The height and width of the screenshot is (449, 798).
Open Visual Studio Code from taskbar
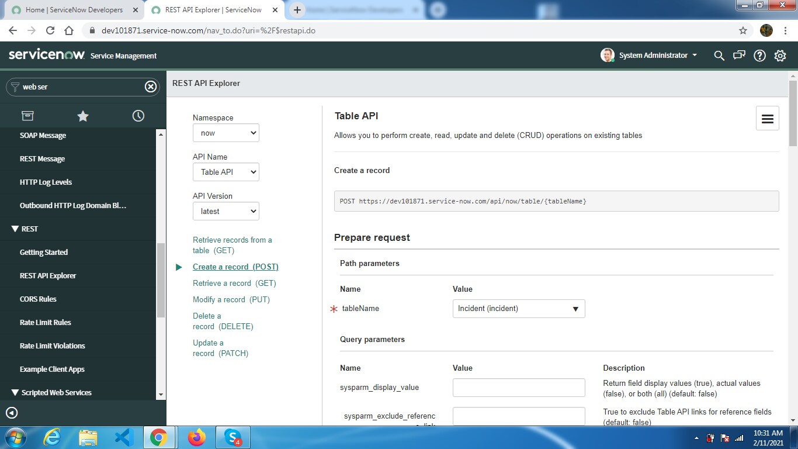(124, 437)
